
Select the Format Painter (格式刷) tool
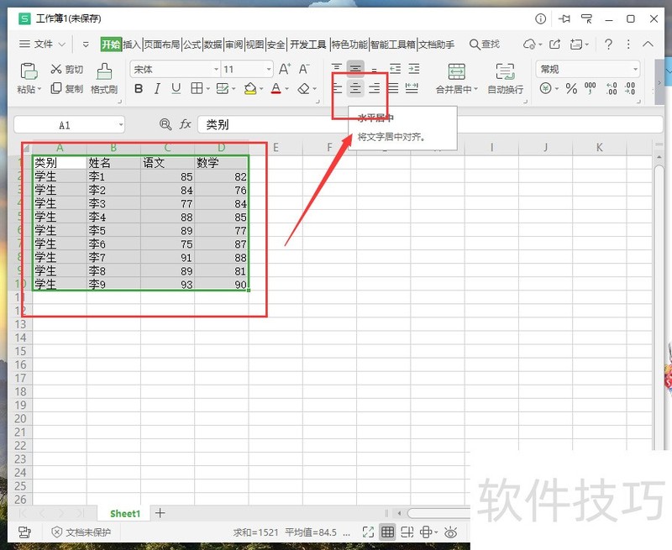point(104,78)
